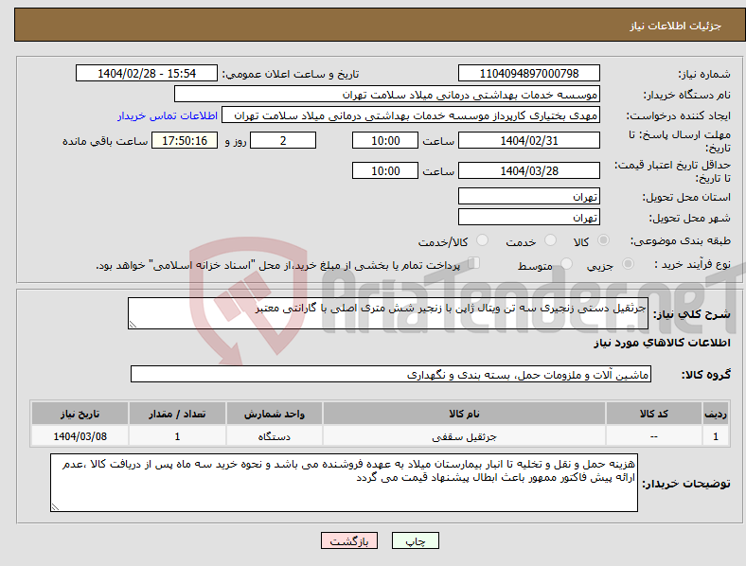Click the گروه کالا label

tap(706, 375)
